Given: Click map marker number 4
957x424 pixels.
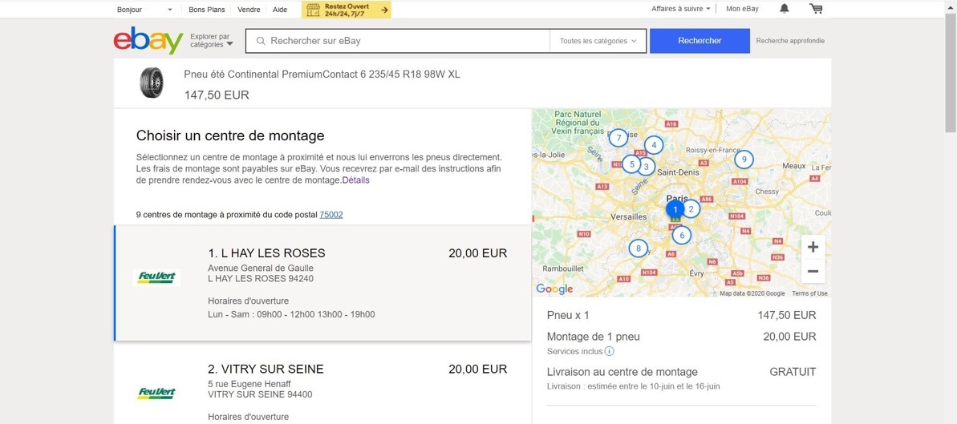Looking at the screenshot, I should (x=654, y=144).
